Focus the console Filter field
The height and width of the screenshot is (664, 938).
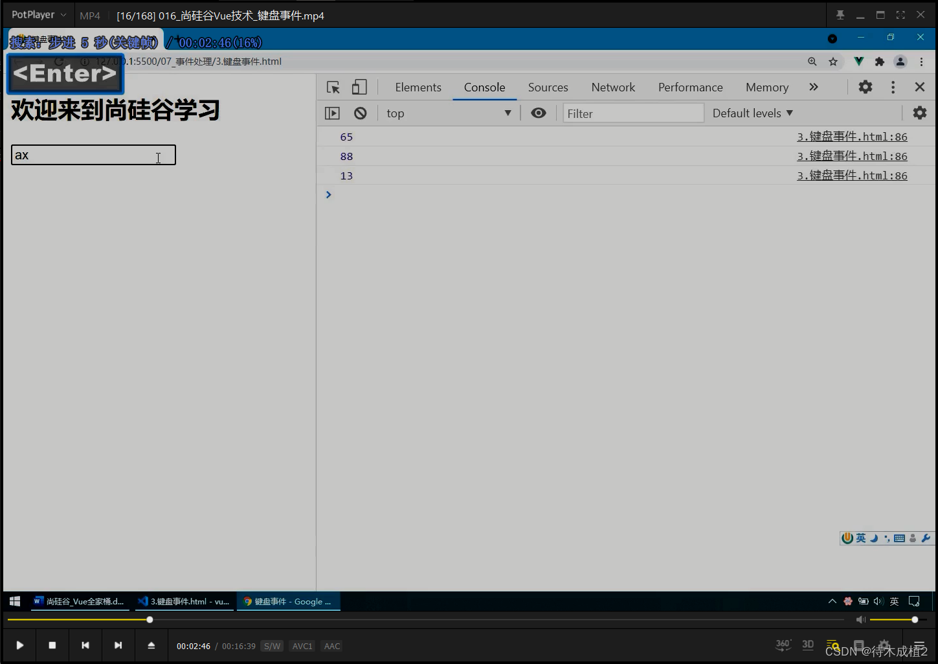pos(633,113)
